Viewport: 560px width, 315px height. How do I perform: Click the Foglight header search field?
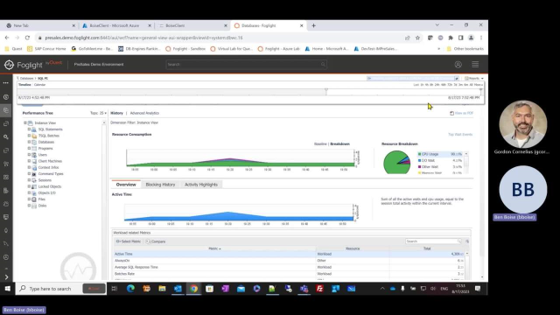point(246,65)
